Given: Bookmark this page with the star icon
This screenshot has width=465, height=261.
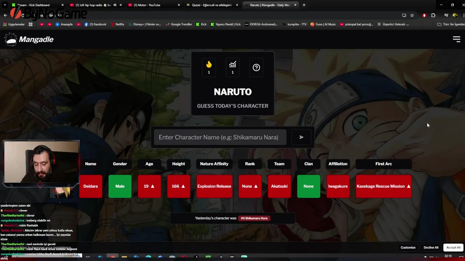Looking at the screenshot, I should tap(412, 15).
